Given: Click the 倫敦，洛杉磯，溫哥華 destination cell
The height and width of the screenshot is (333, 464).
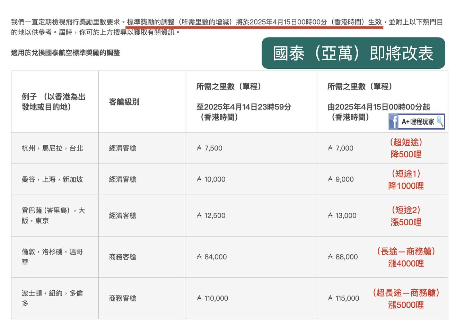Looking at the screenshot, I should click(52, 257).
